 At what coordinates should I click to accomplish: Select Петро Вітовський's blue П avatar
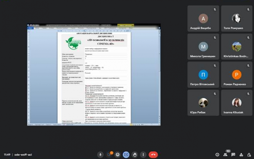pyautogui.click(x=203, y=75)
